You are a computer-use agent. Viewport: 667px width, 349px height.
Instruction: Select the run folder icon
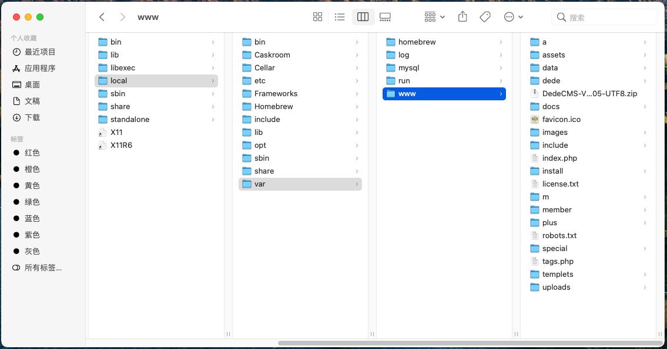click(390, 81)
